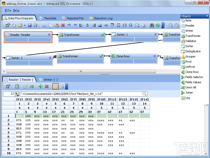This screenshot has height=158, width=210.
Task: Align objects bottom icon
Action: click(100, 25)
